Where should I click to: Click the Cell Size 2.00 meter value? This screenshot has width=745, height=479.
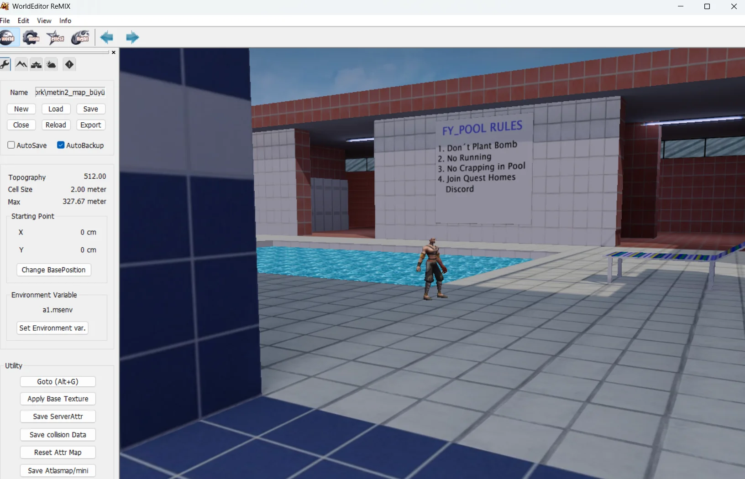coord(89,189)
